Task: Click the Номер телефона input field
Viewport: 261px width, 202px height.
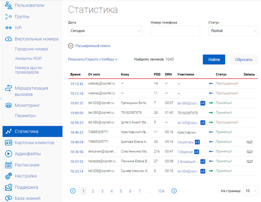Action: (x=175, y=31)
